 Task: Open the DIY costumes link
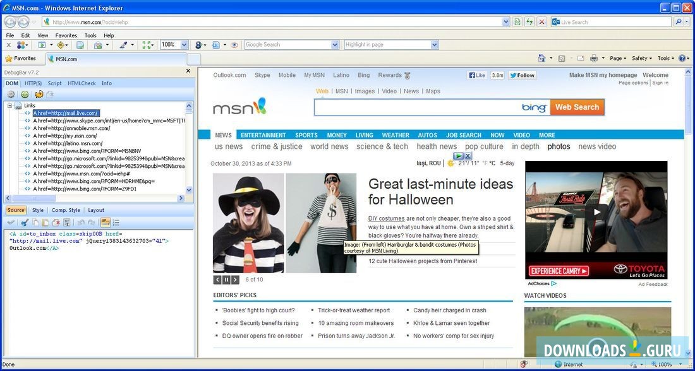pyautogui.click(x=386, y=218)
